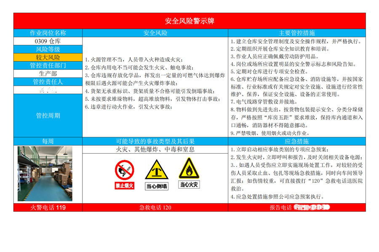This screenshot has height=252, width=379.
Task: Select the 应急措施 header cell
Action: [297, 142]
